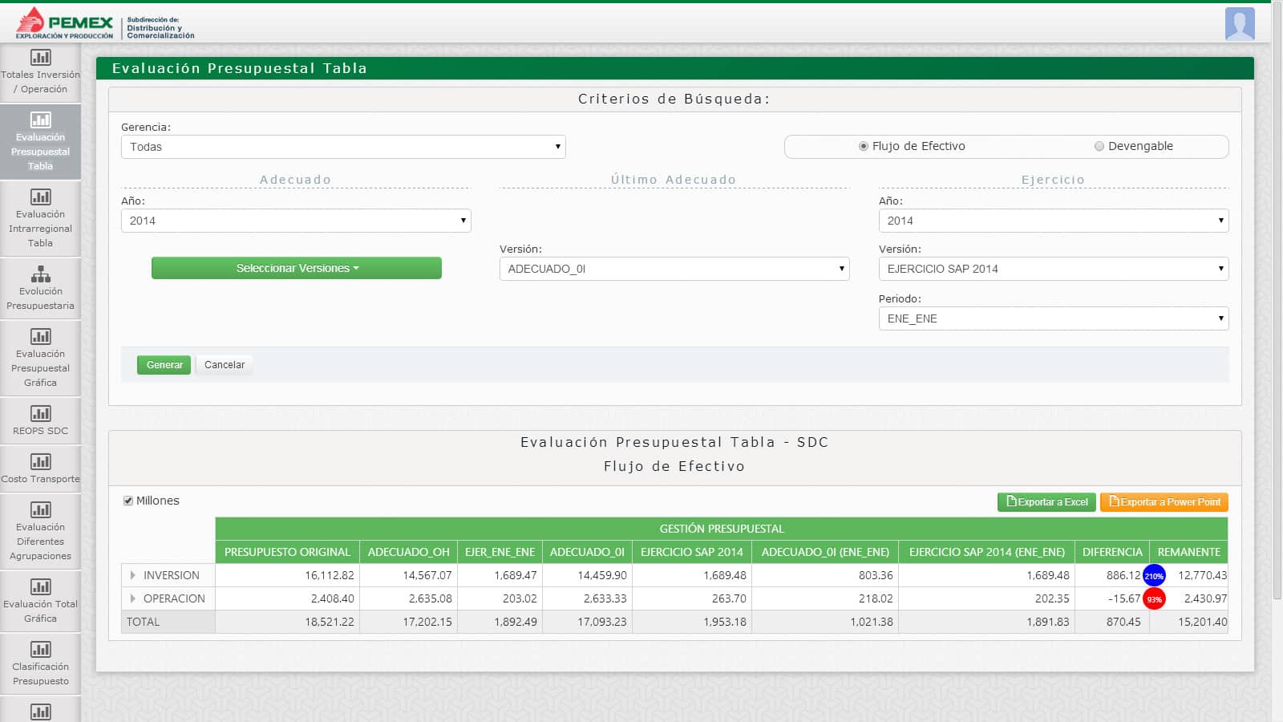Click Exportar a Power Point button
The height and width of the screenshot is (722, 1283).
click(1164, 502)
